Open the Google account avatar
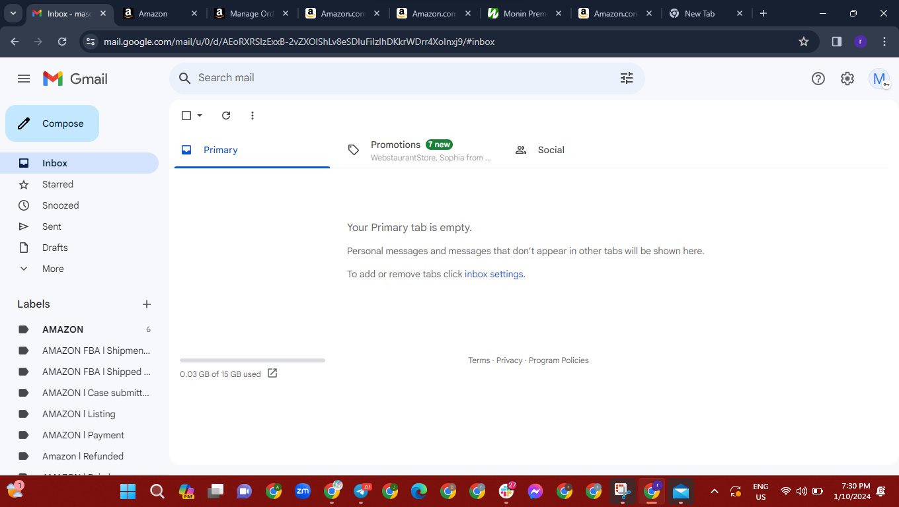 click(879, 79)
